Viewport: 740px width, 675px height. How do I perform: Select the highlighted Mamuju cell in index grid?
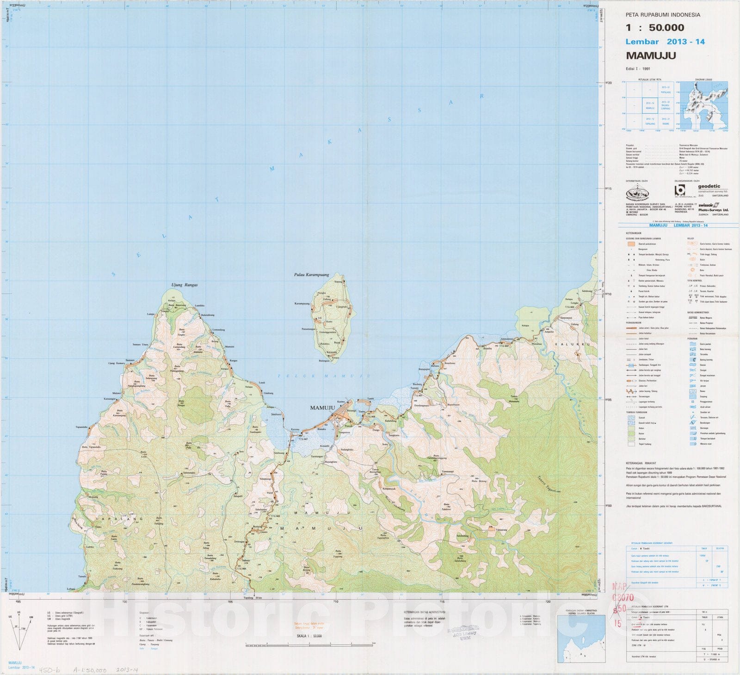pos(650,106)
